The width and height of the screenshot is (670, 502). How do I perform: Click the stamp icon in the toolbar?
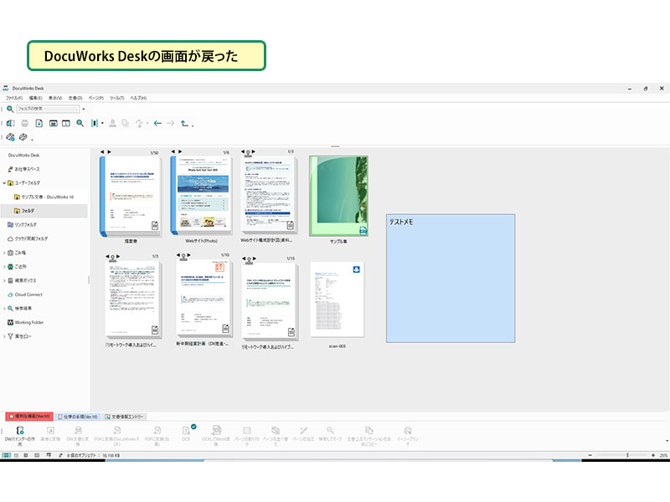(112, 123)
